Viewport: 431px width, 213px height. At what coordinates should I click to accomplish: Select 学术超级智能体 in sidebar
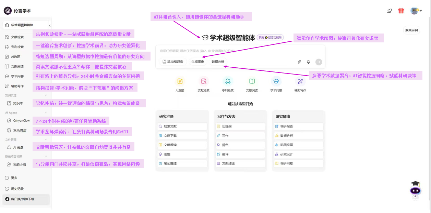26,25
